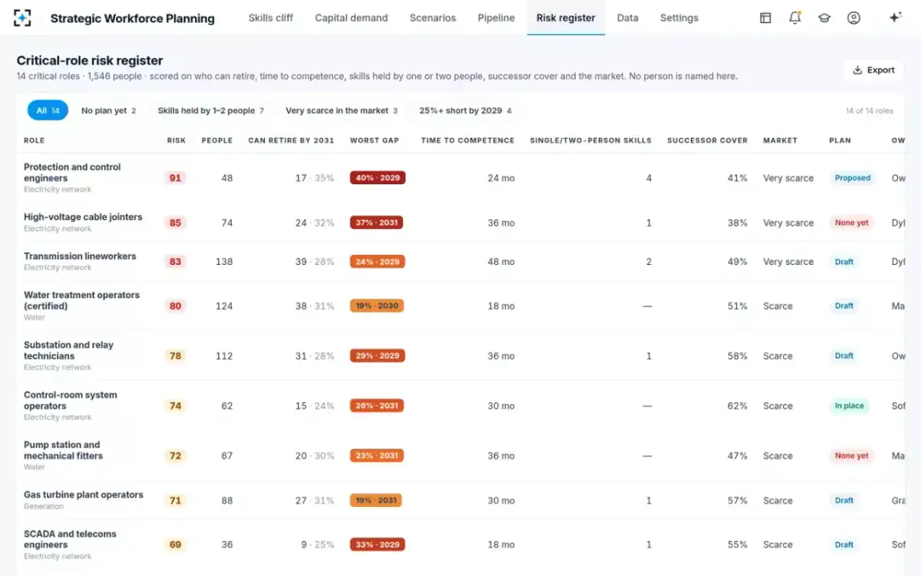This screenshot has width=921, height=576.
Task: Sort by the Successor cover column header
Action: click(707, 141)
